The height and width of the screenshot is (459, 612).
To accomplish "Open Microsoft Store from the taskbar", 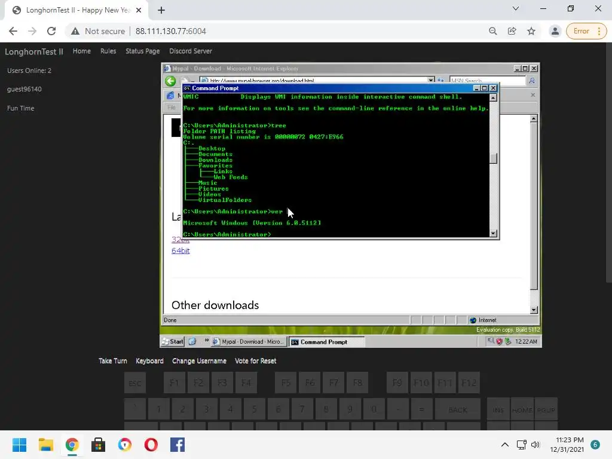I will (x=99, y=445).
